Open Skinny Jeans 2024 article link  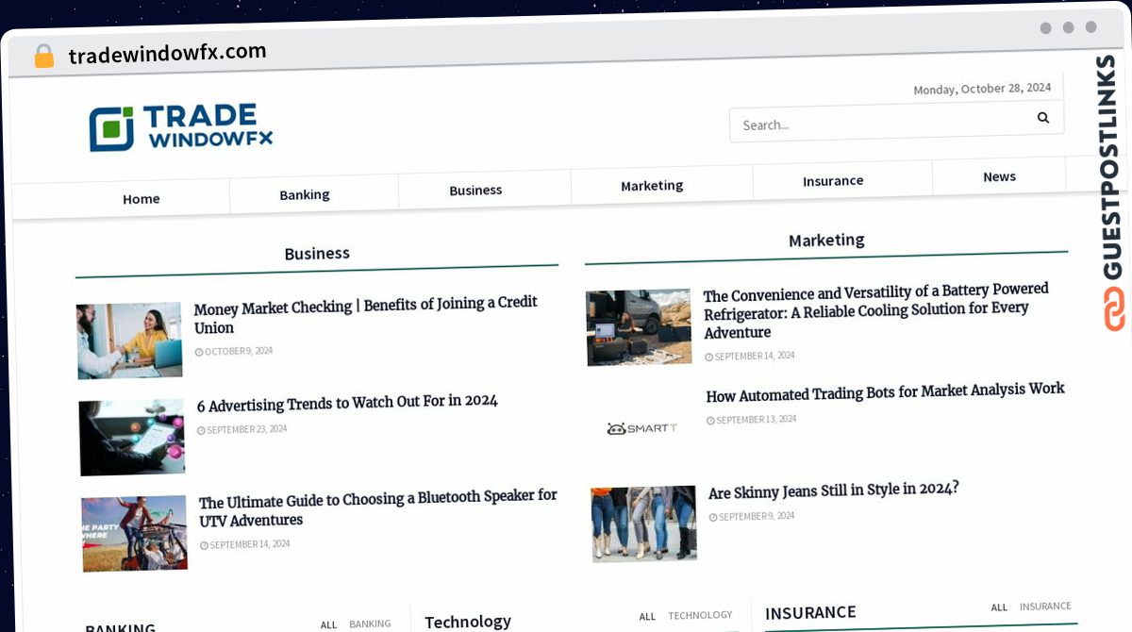click(x=834, y=491)
